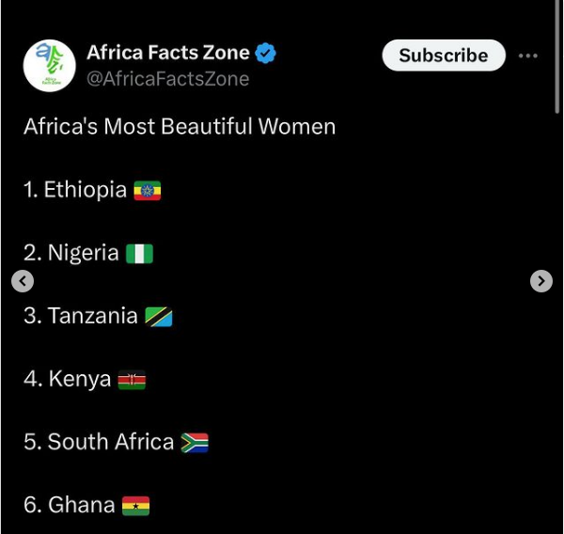
Task: Click the '6. Ghana' list text
Action: pos(70,505)
